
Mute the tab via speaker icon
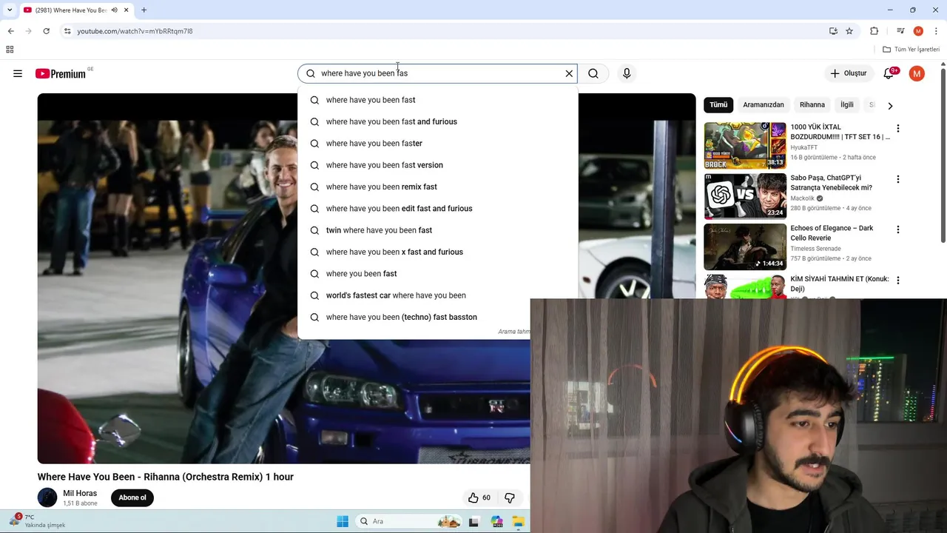[x=114, y=10]
